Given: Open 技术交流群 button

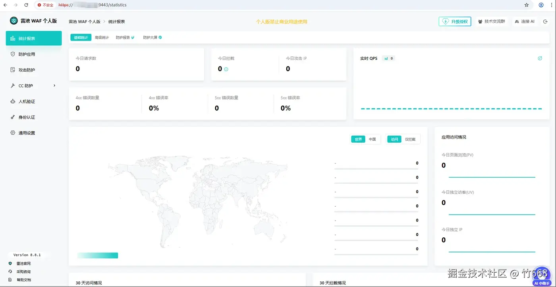Looking at the screenshot, I should 492,21.
